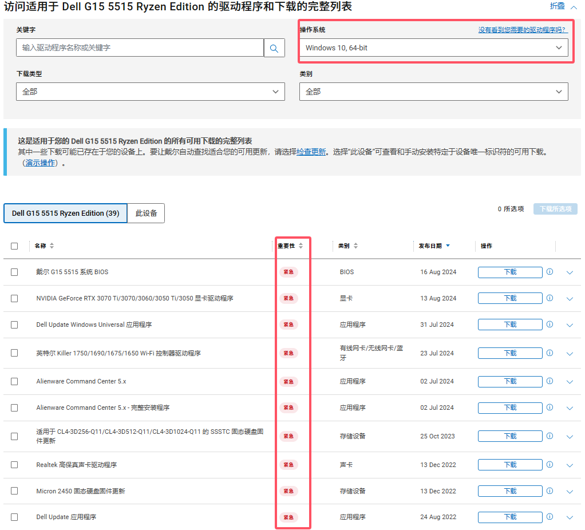Open details info icon for 系统 BIOS row

[x=550, y=272]
